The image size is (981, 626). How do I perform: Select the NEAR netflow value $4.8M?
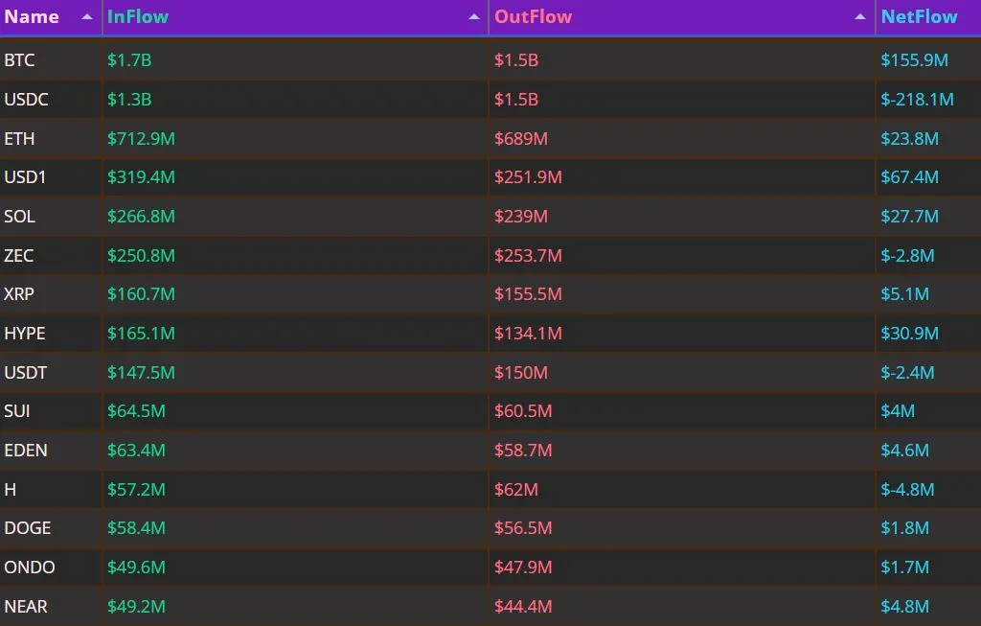coord(904,607)
